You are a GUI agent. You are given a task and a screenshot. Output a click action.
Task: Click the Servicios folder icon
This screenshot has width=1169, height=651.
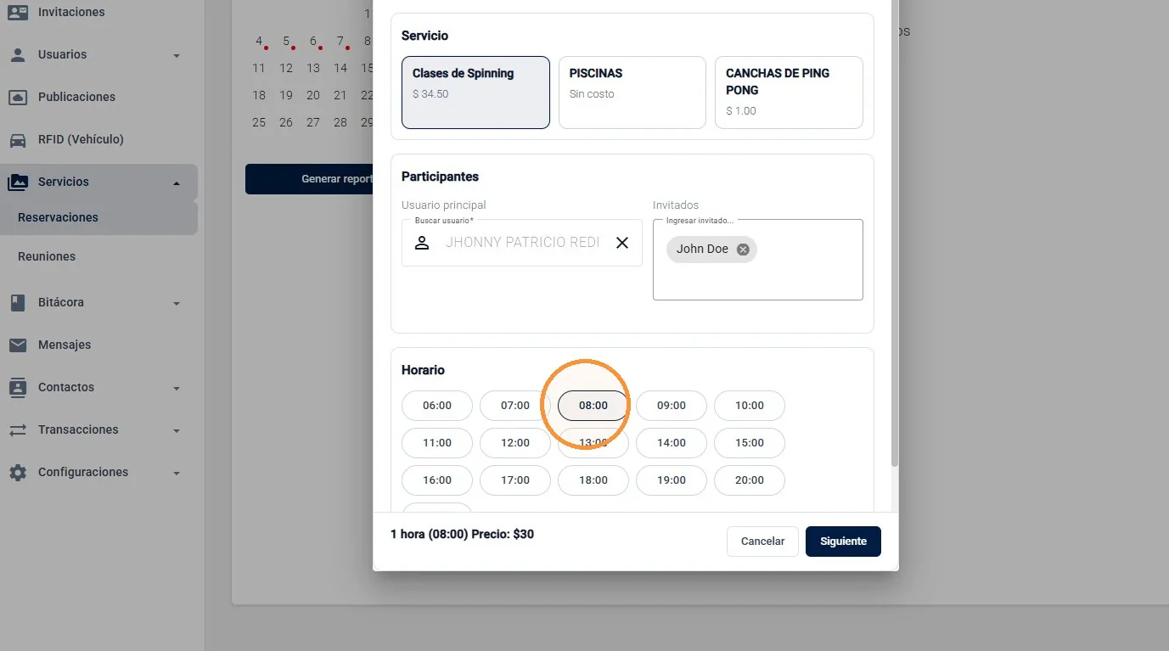point(18,182)
